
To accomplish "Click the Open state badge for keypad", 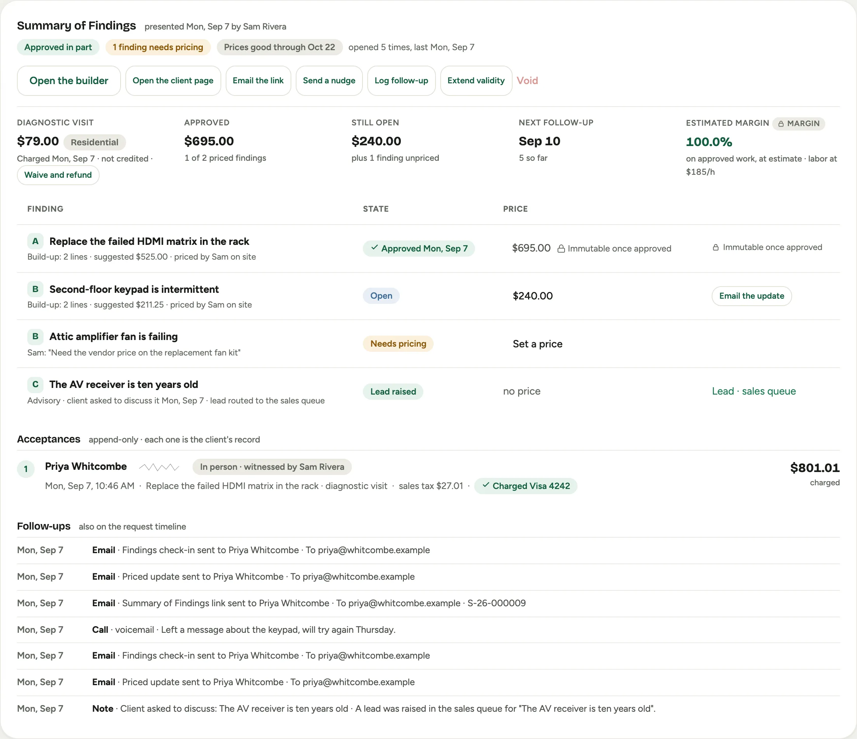I will [381, 296].
